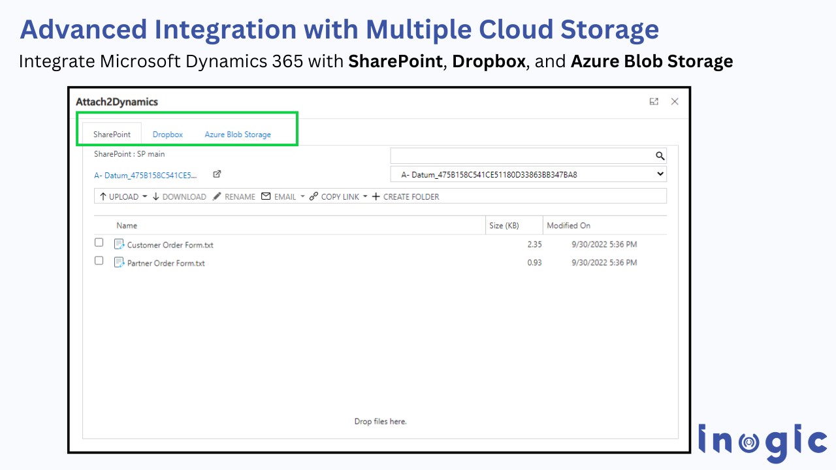This screenshot has height=470, width=836.
Task: Click the 0.93 size value
Action: click(x=534, y=263)
